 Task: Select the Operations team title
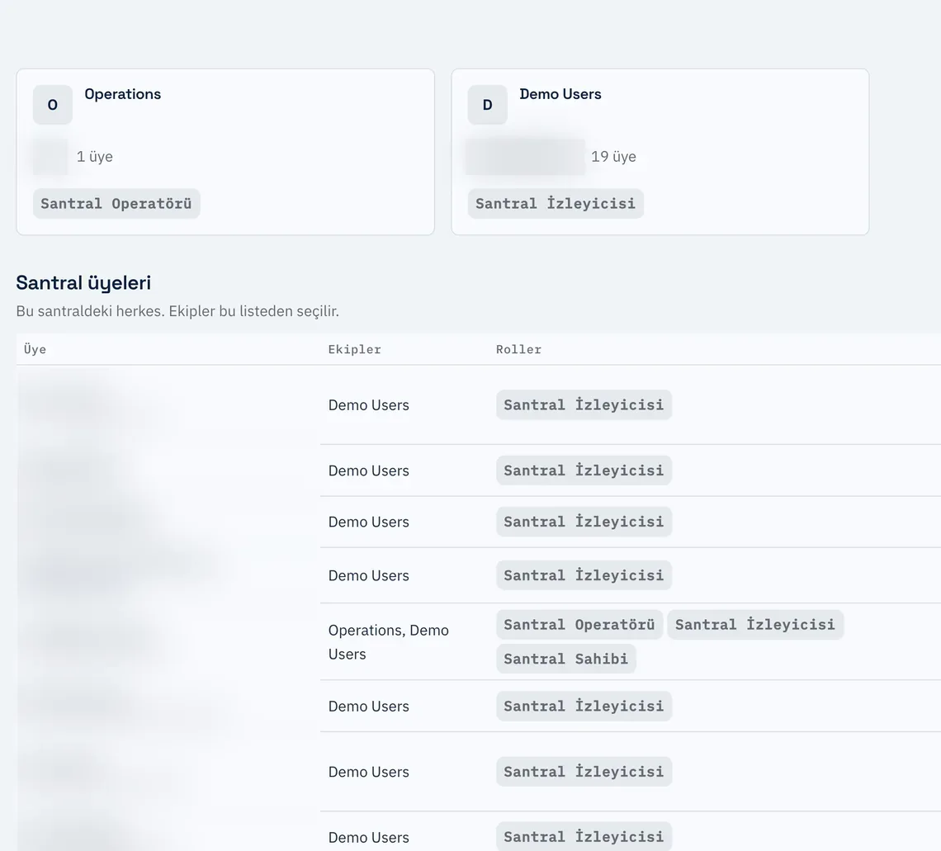[x=122, y=94]
